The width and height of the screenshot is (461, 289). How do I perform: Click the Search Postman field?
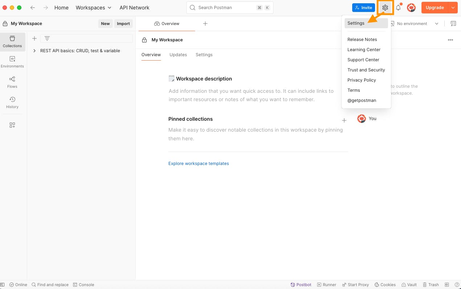pos(230,8)
